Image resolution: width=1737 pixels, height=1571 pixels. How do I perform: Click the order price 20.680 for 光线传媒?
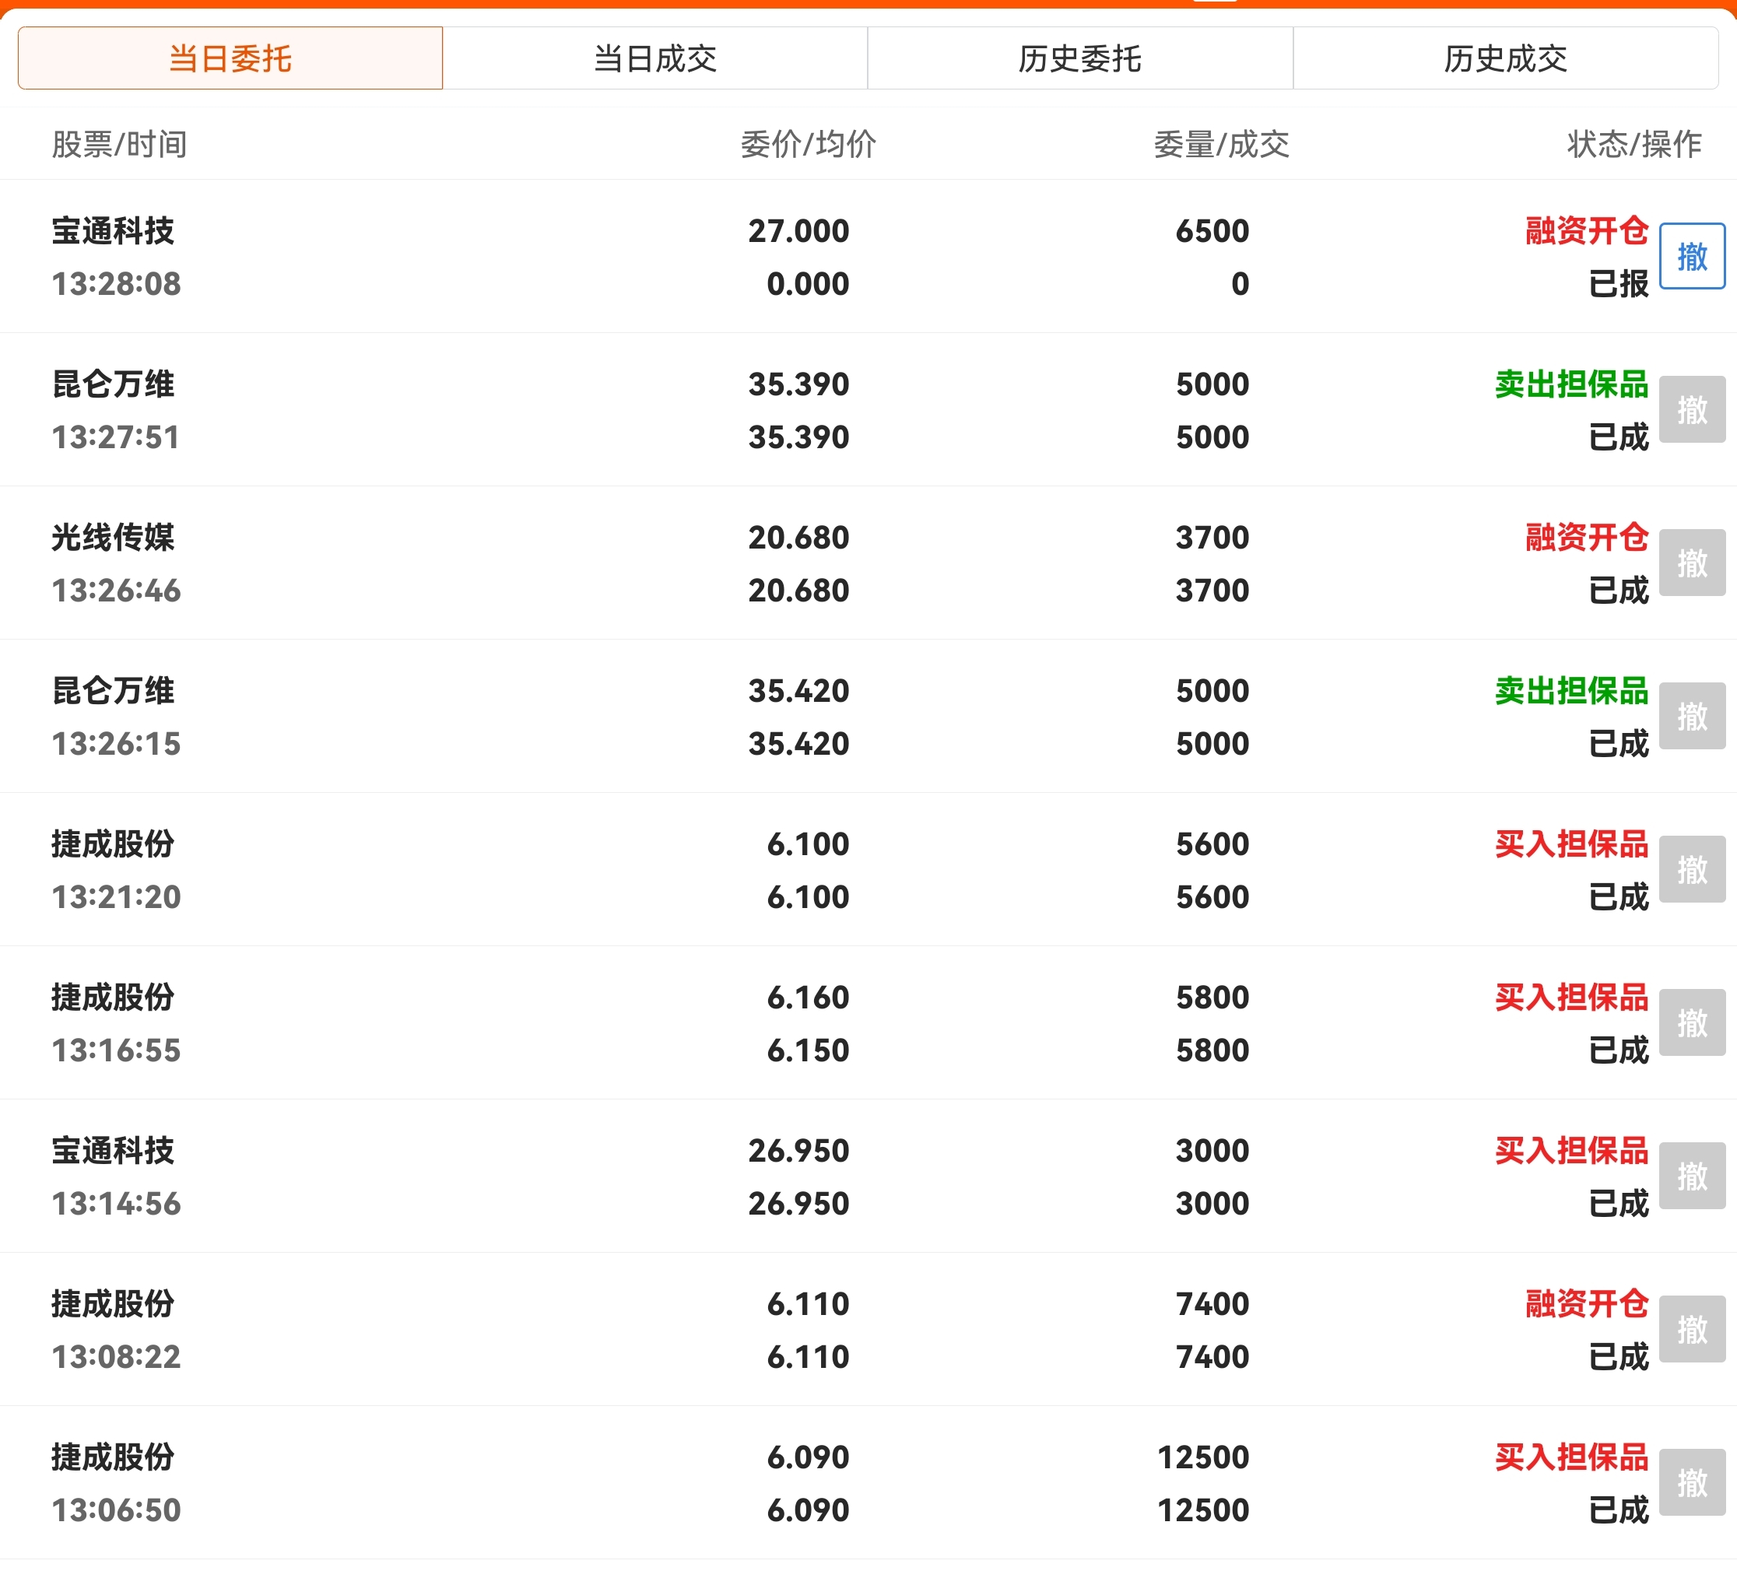(x=798, y=538)
